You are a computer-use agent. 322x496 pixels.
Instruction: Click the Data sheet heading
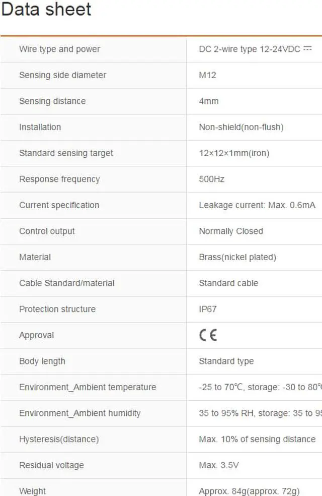tap(46, 9)
